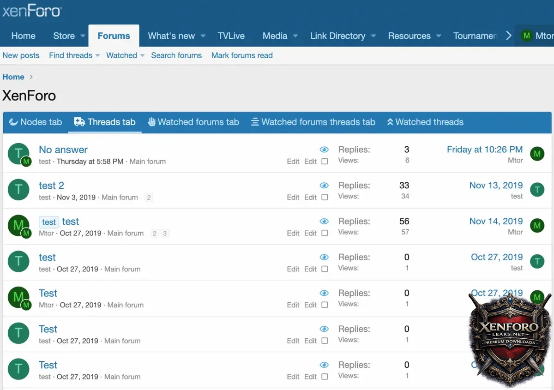The image size is (554, 390).
Task: Expand the Store dropdown arrow
Action: (x=83, y=36)
